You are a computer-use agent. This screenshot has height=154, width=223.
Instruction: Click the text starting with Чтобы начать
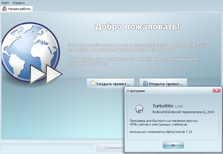click(x=133, y=61)
